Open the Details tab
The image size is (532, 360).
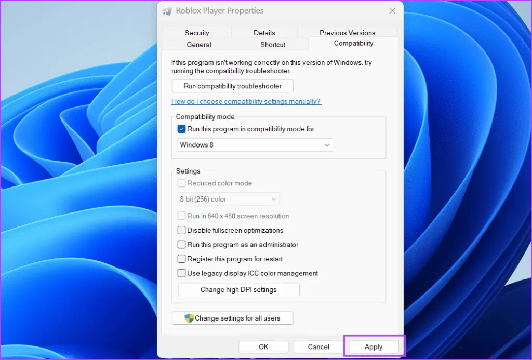(264, 33)
